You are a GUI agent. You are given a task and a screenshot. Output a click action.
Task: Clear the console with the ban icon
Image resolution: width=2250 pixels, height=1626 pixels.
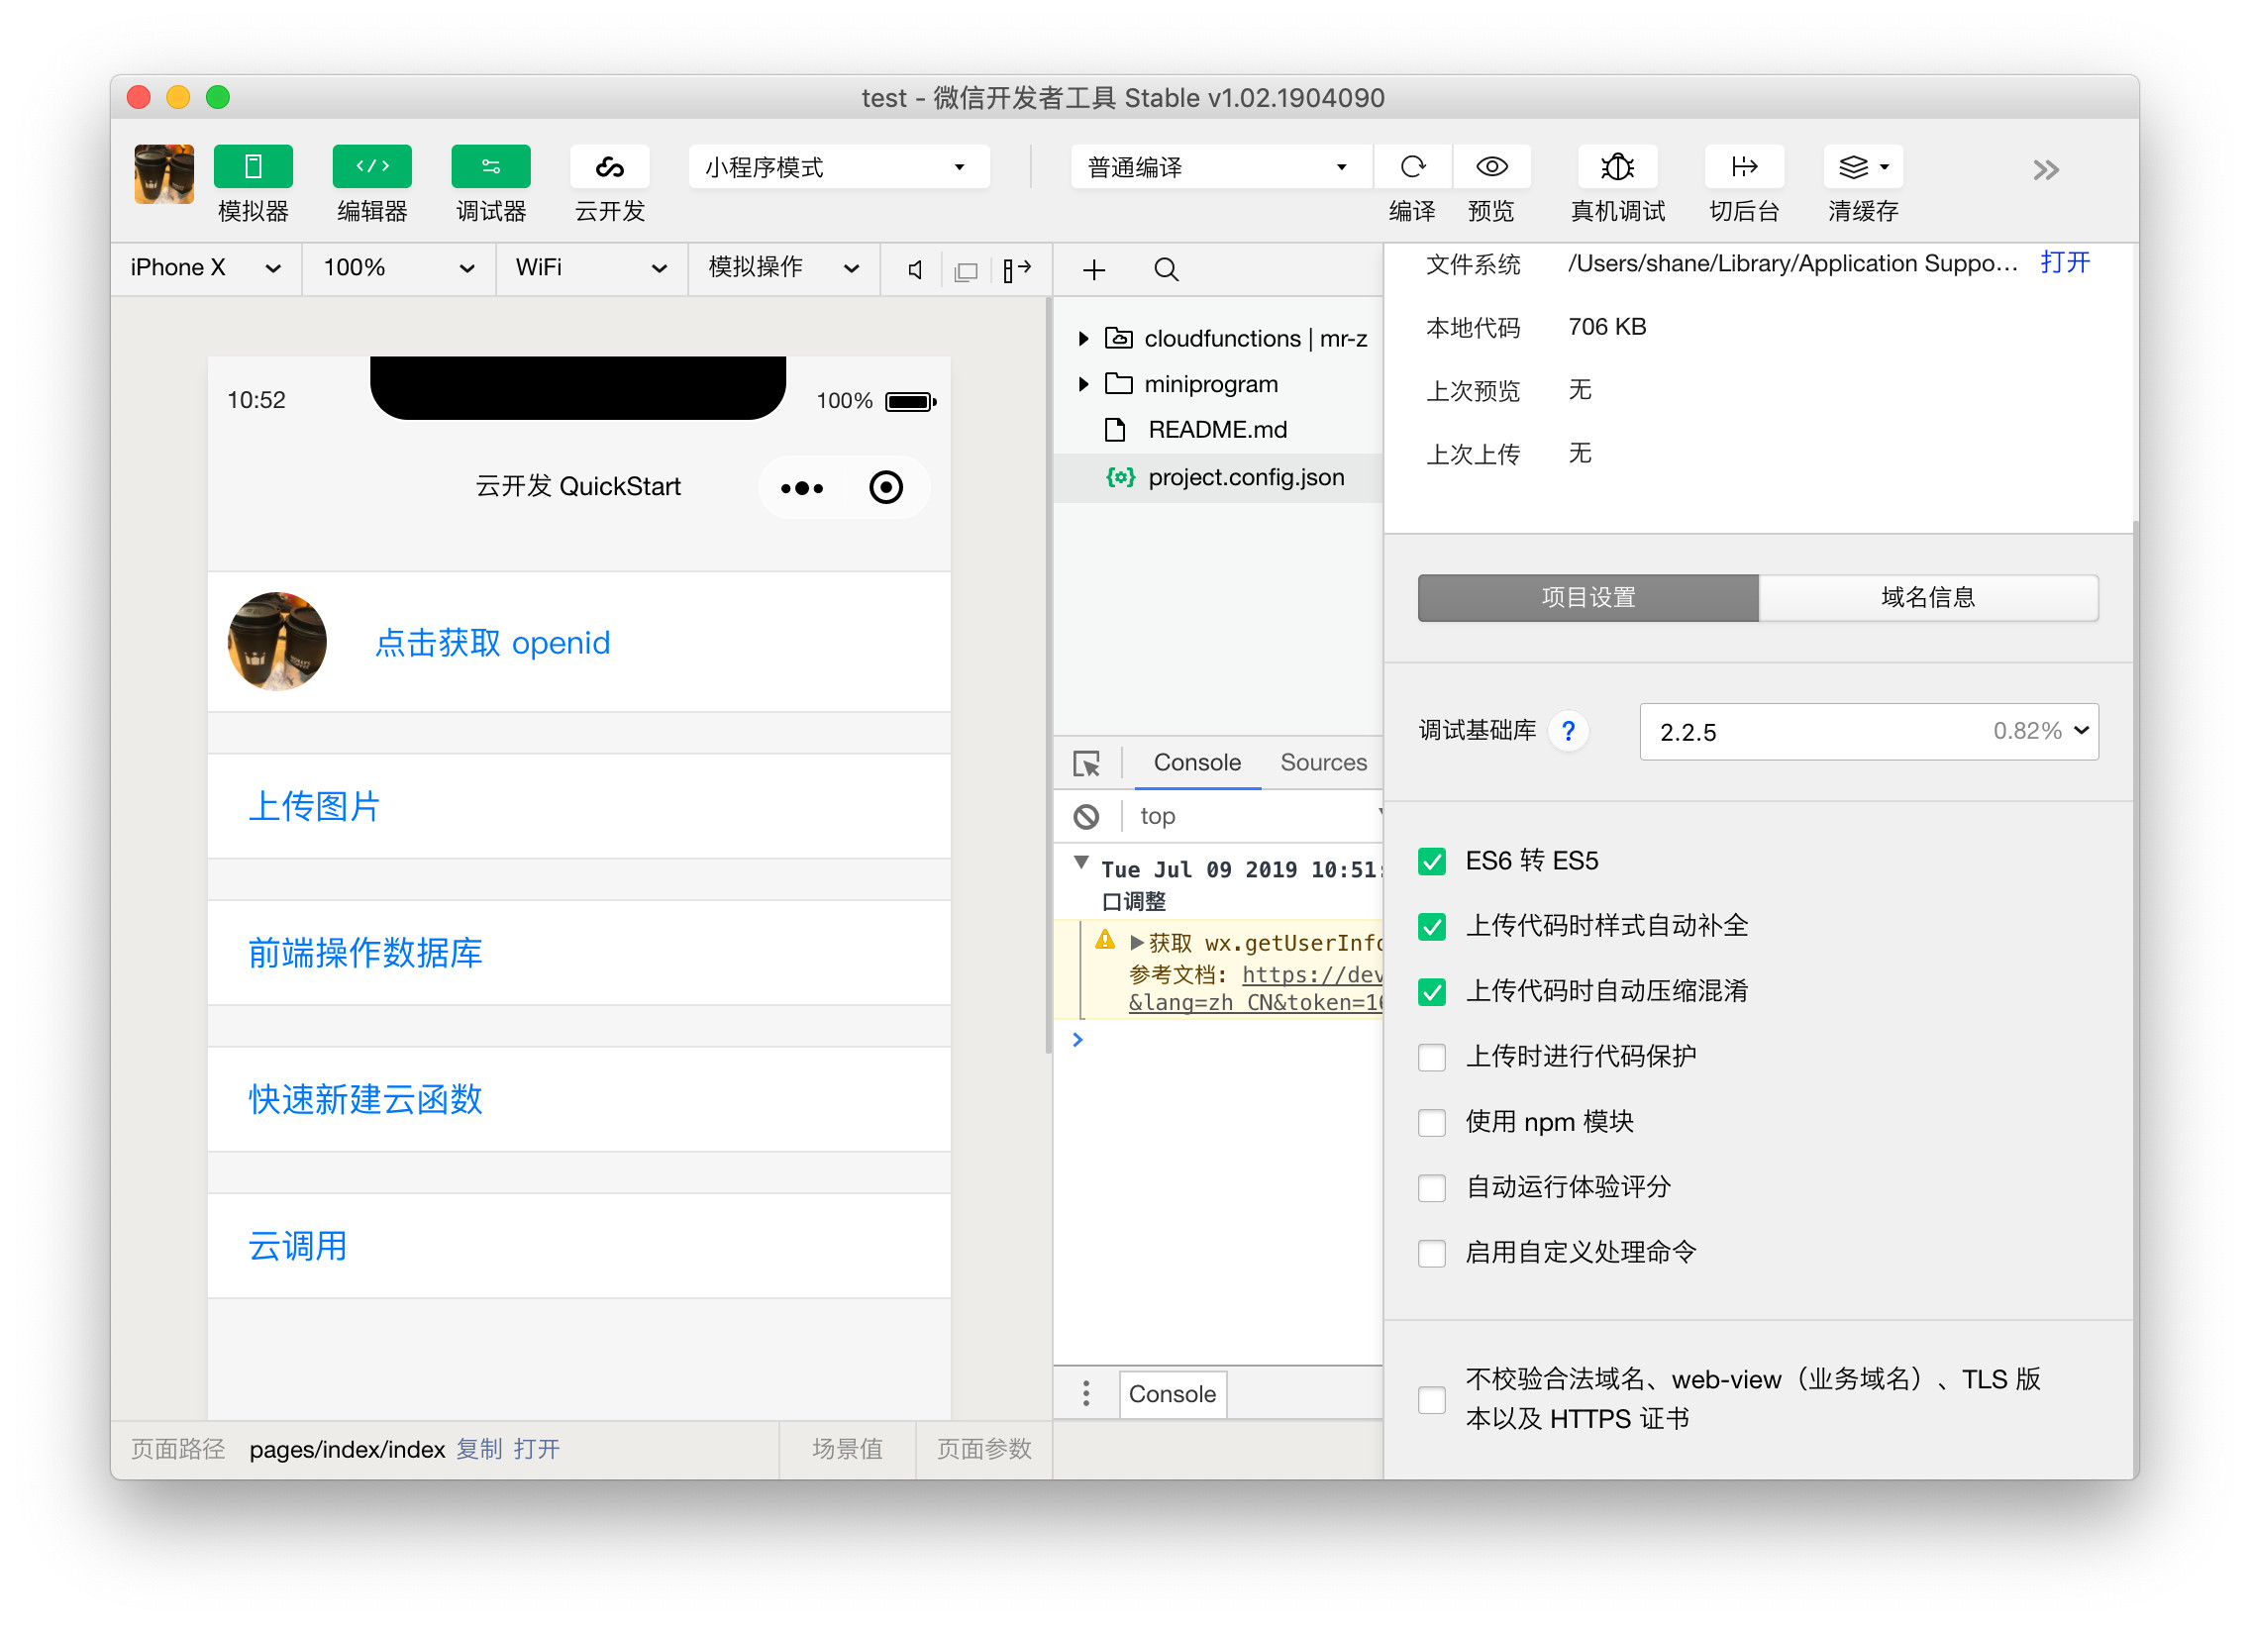tap(1086, 817)
